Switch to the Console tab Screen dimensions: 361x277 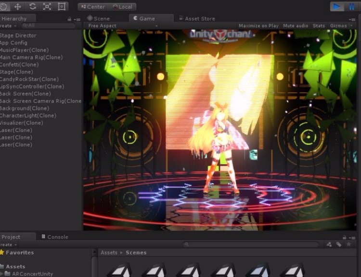coord(55,237)
